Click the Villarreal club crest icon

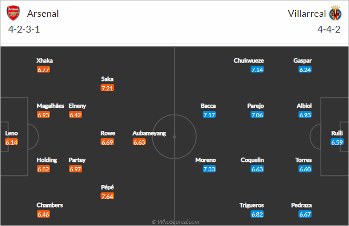point(335,13)
